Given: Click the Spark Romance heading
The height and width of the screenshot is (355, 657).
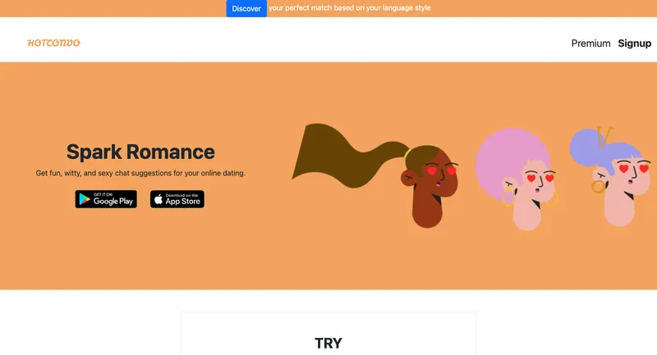Looking at the screenshot, I should (140, 152).
